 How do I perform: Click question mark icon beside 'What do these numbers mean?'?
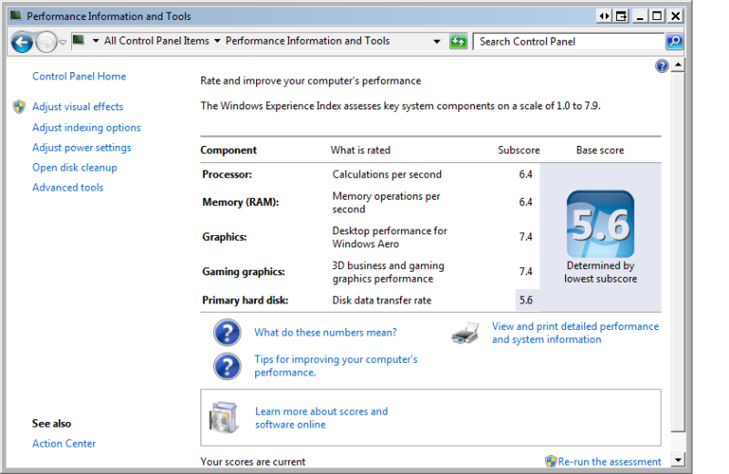coord(227,333)
